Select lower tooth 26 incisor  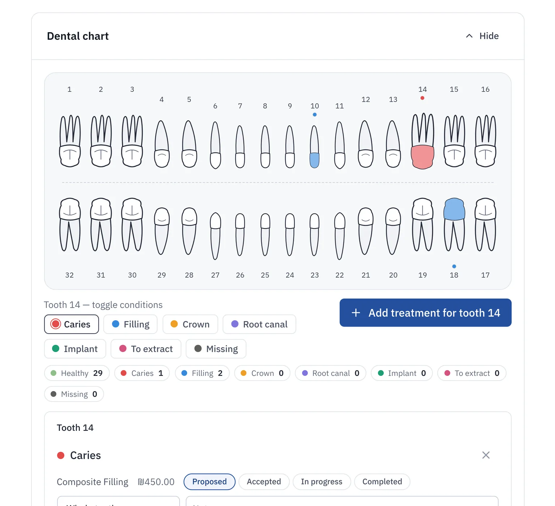240,235
